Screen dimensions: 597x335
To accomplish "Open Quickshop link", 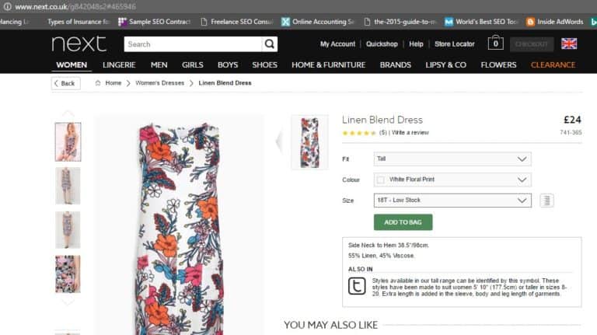I will point(382,44).
